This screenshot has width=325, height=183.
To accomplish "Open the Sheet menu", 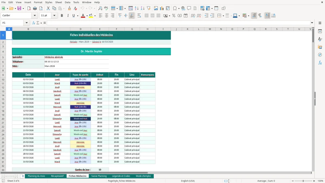I will click(x=59, y=2).
